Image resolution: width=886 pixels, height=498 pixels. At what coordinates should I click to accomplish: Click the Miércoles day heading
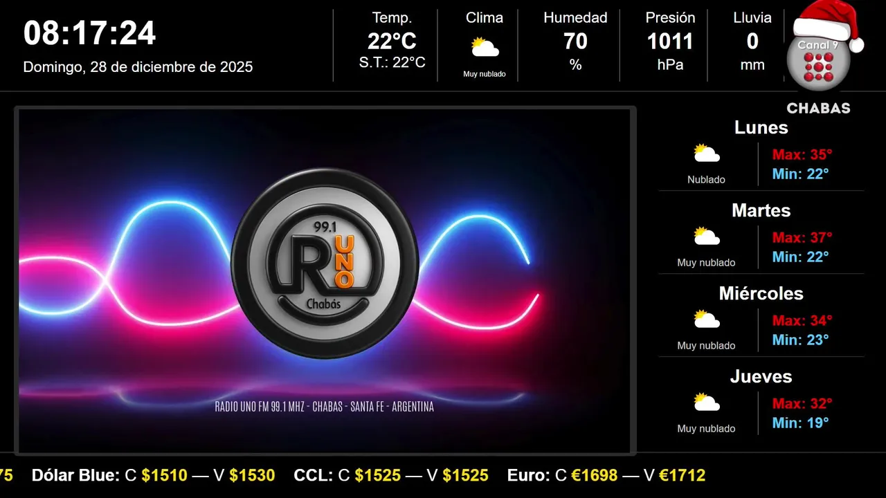pyautogui.click(x=761, y=293)
